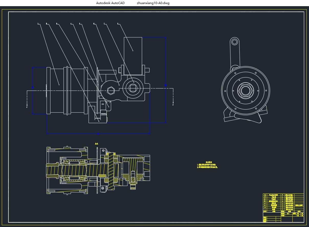Select the yellow technical requirements text block
The width and height of the screenshot is (309, 227).
coord(207,165)
